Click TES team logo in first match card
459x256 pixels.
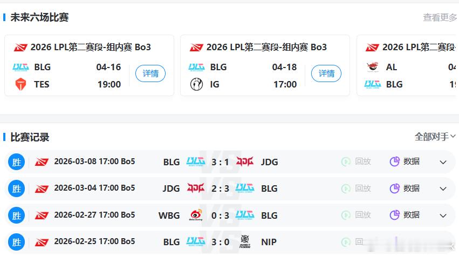pos(20,84)
